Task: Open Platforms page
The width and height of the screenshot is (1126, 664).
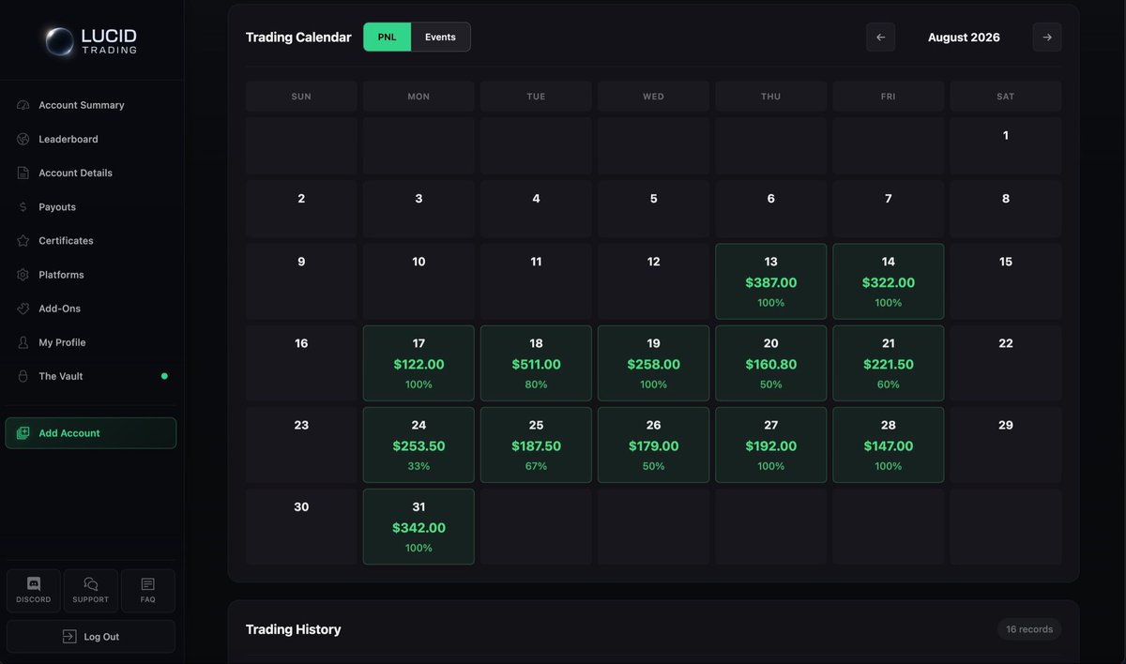Action: point(91,275)
